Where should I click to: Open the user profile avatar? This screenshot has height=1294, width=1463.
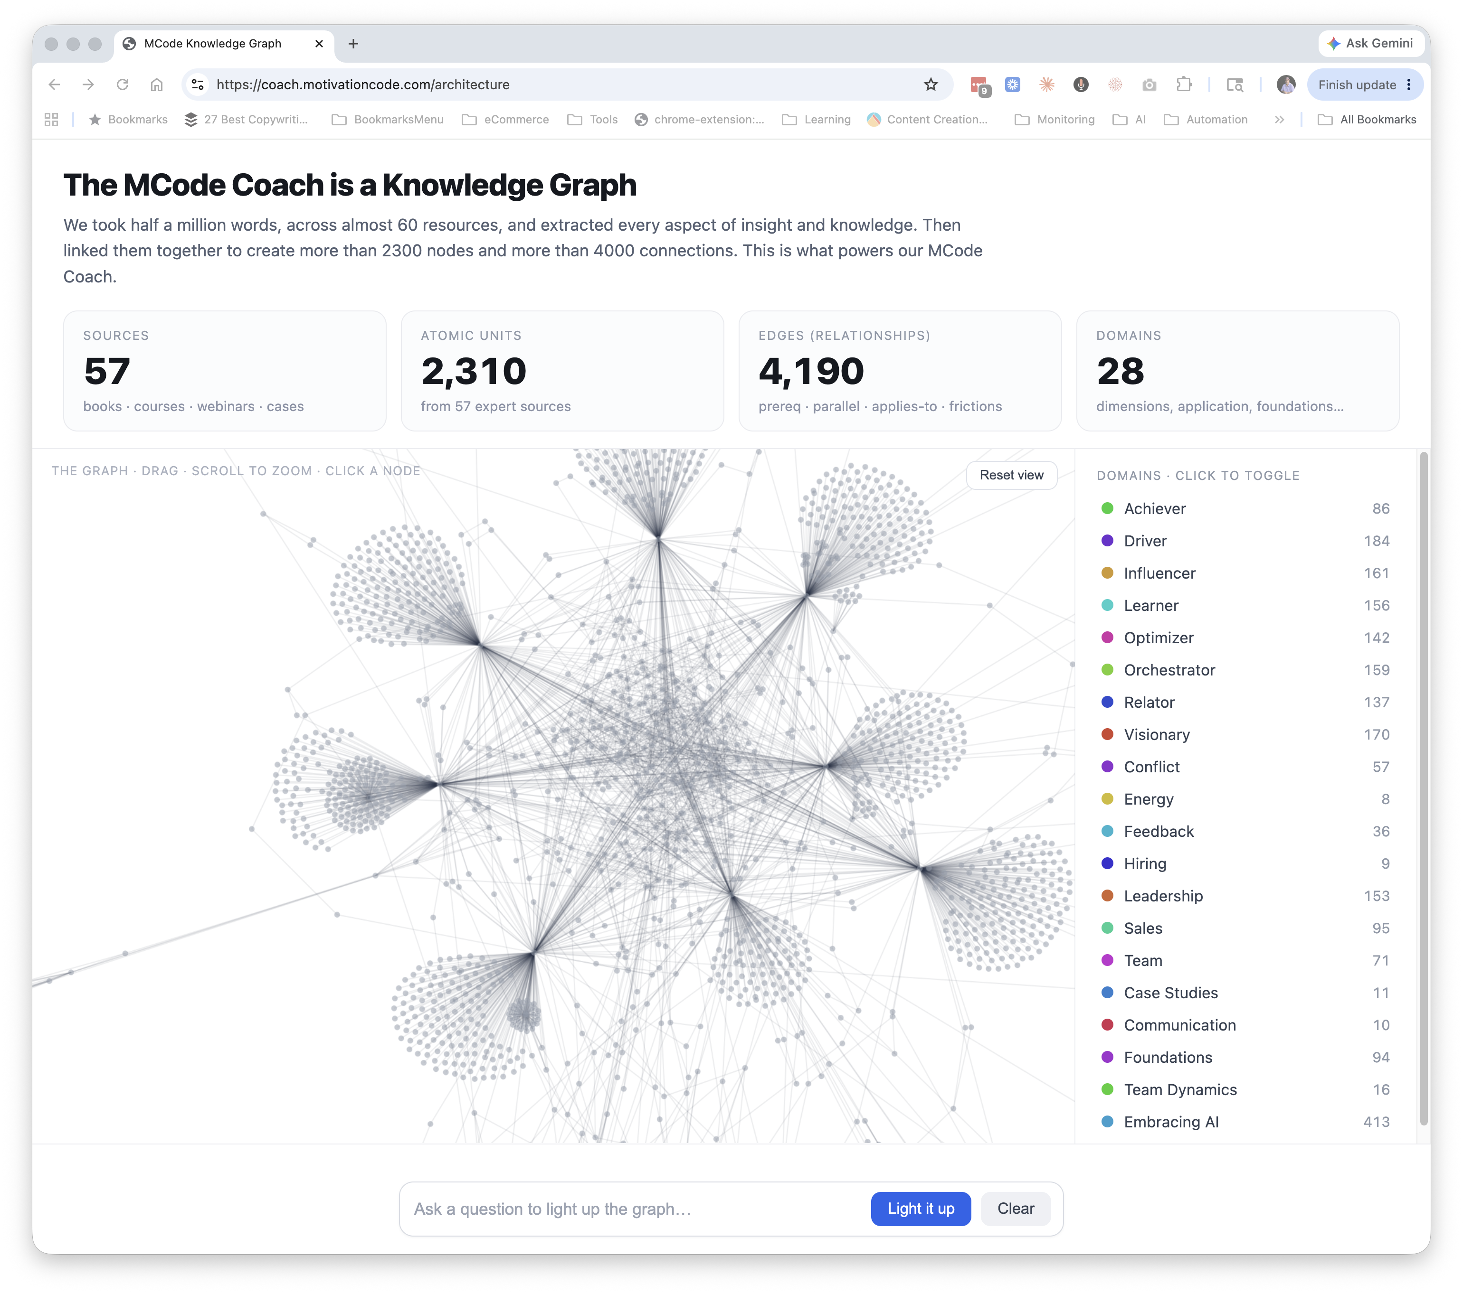pos(1285,84)
